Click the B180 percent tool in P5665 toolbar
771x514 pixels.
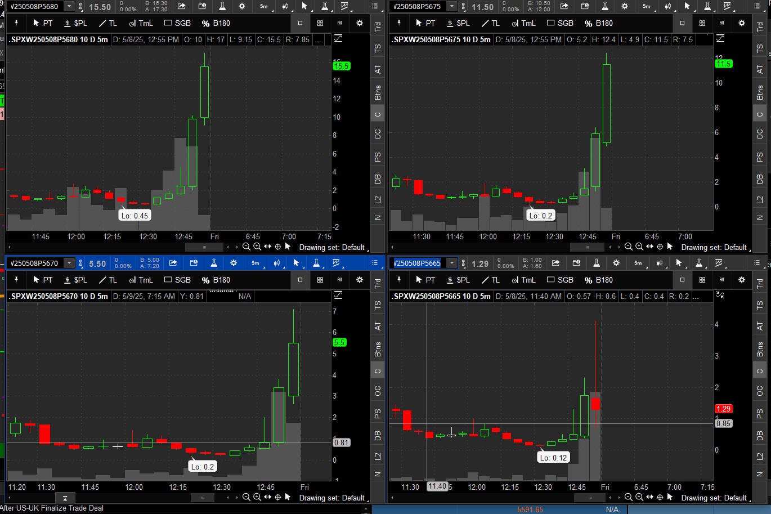tap(599, 280)
